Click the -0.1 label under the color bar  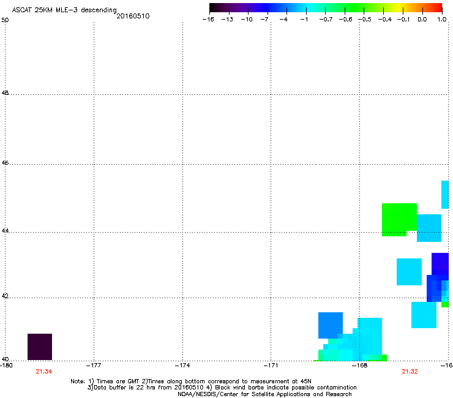pos(403,20)
